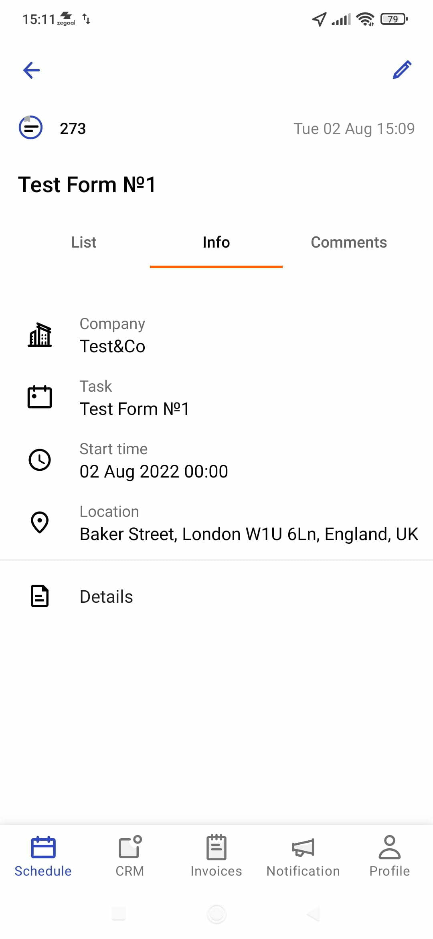This screenshot has height=939, width=433.
Task: Open Notification in bottom navigation
Action: click(303, 856)
